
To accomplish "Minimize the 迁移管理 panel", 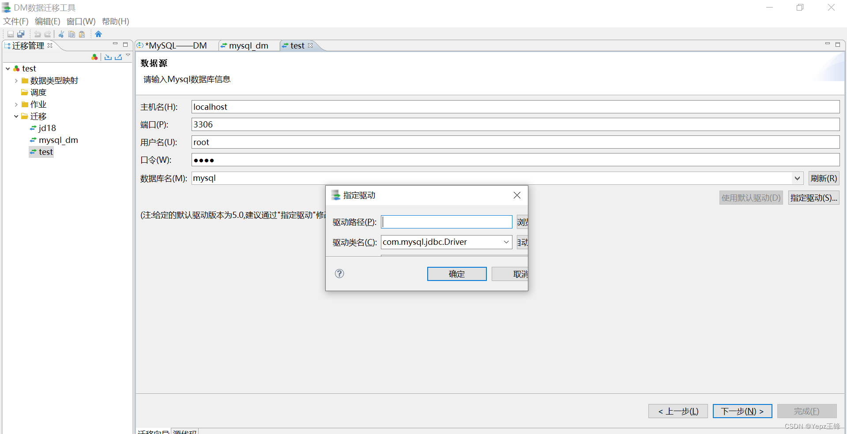I will (x=115, y=44).
